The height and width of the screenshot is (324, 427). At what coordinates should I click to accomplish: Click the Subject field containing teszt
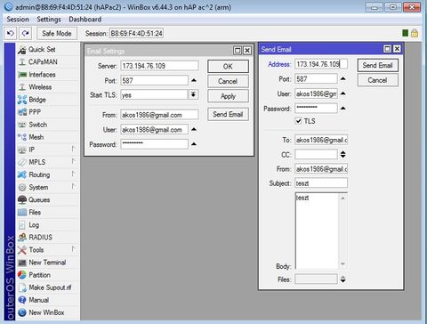click(321, 183)
